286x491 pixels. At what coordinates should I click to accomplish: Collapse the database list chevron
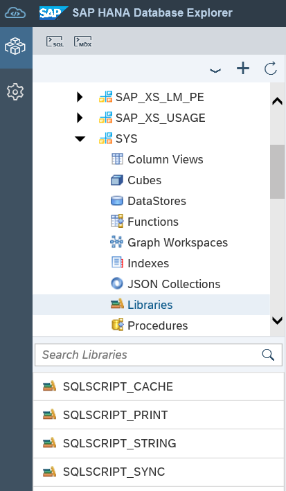point(215,71)
